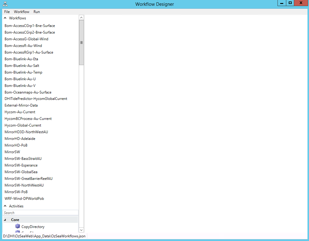Image resolution: width=309 pixels, height=241 pixels.
Task: Select MirrorHD3D-NorthWestAU workflow
Action: coord(26,132)
